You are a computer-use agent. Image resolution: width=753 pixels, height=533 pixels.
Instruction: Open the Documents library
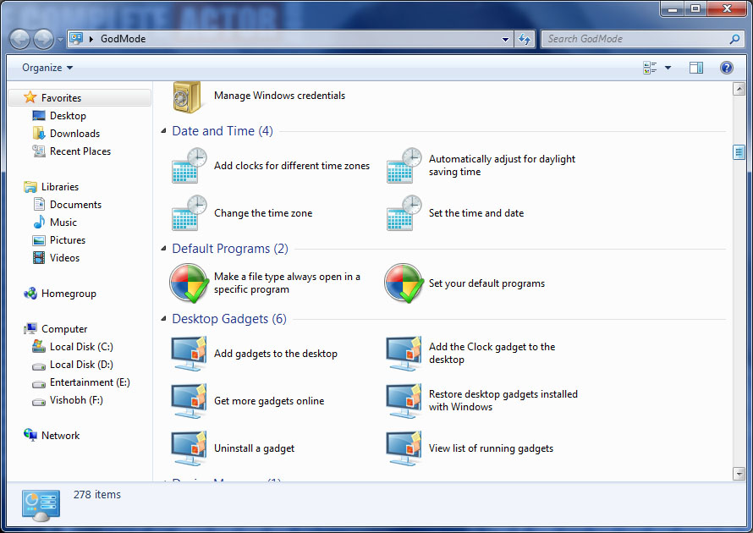point(75,205)
